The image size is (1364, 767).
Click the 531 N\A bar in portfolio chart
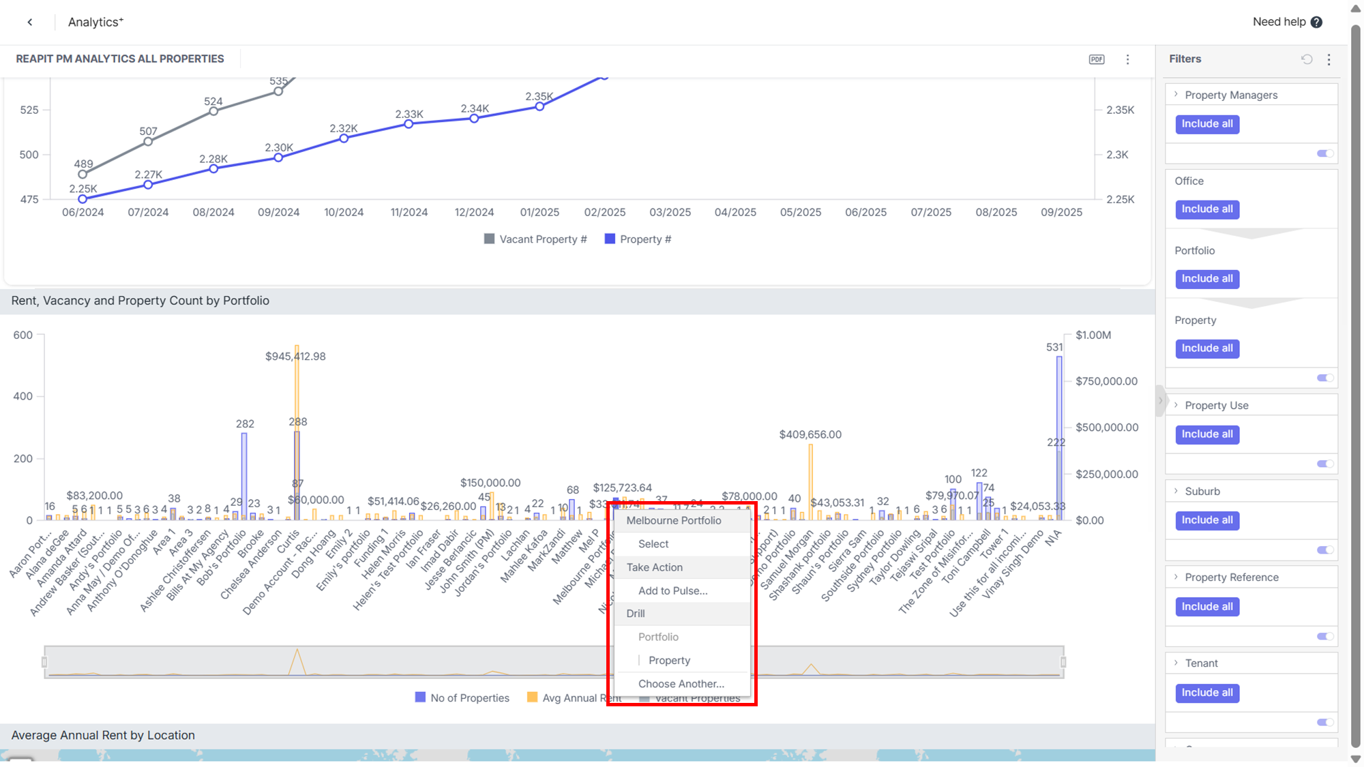tap(1059, 438)
